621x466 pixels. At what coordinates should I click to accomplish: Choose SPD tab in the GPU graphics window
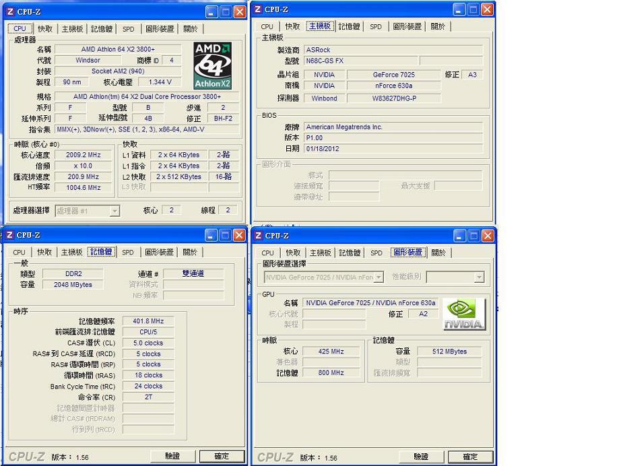coord(377,253)
